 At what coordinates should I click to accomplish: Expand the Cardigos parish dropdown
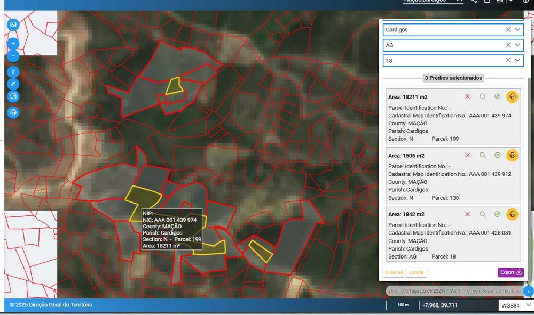click(x=517, y=30)
